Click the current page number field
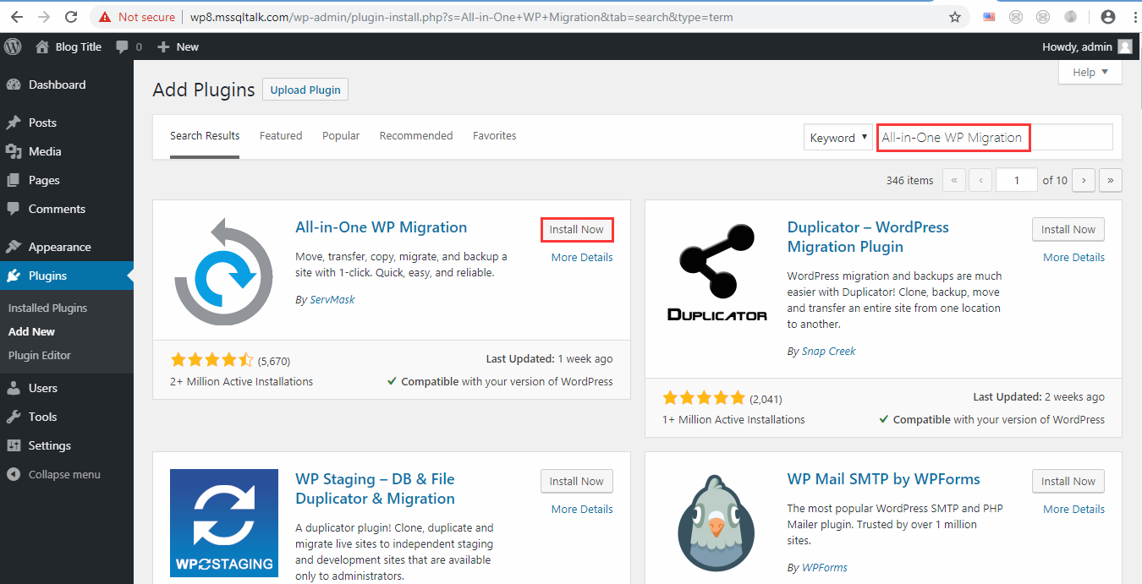1142x584 pixels. [1017, 180]
